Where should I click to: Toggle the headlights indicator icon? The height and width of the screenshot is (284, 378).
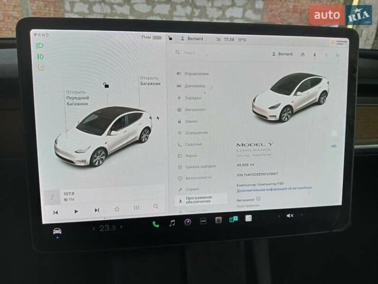tap(40, 46)
